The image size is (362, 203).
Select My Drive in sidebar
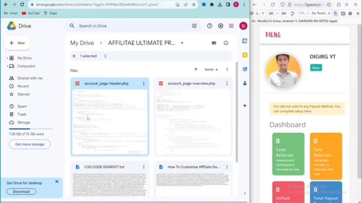(24, 58)
